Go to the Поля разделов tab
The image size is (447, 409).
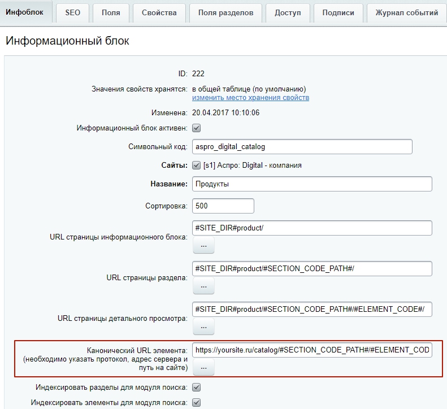pos(225,12)
